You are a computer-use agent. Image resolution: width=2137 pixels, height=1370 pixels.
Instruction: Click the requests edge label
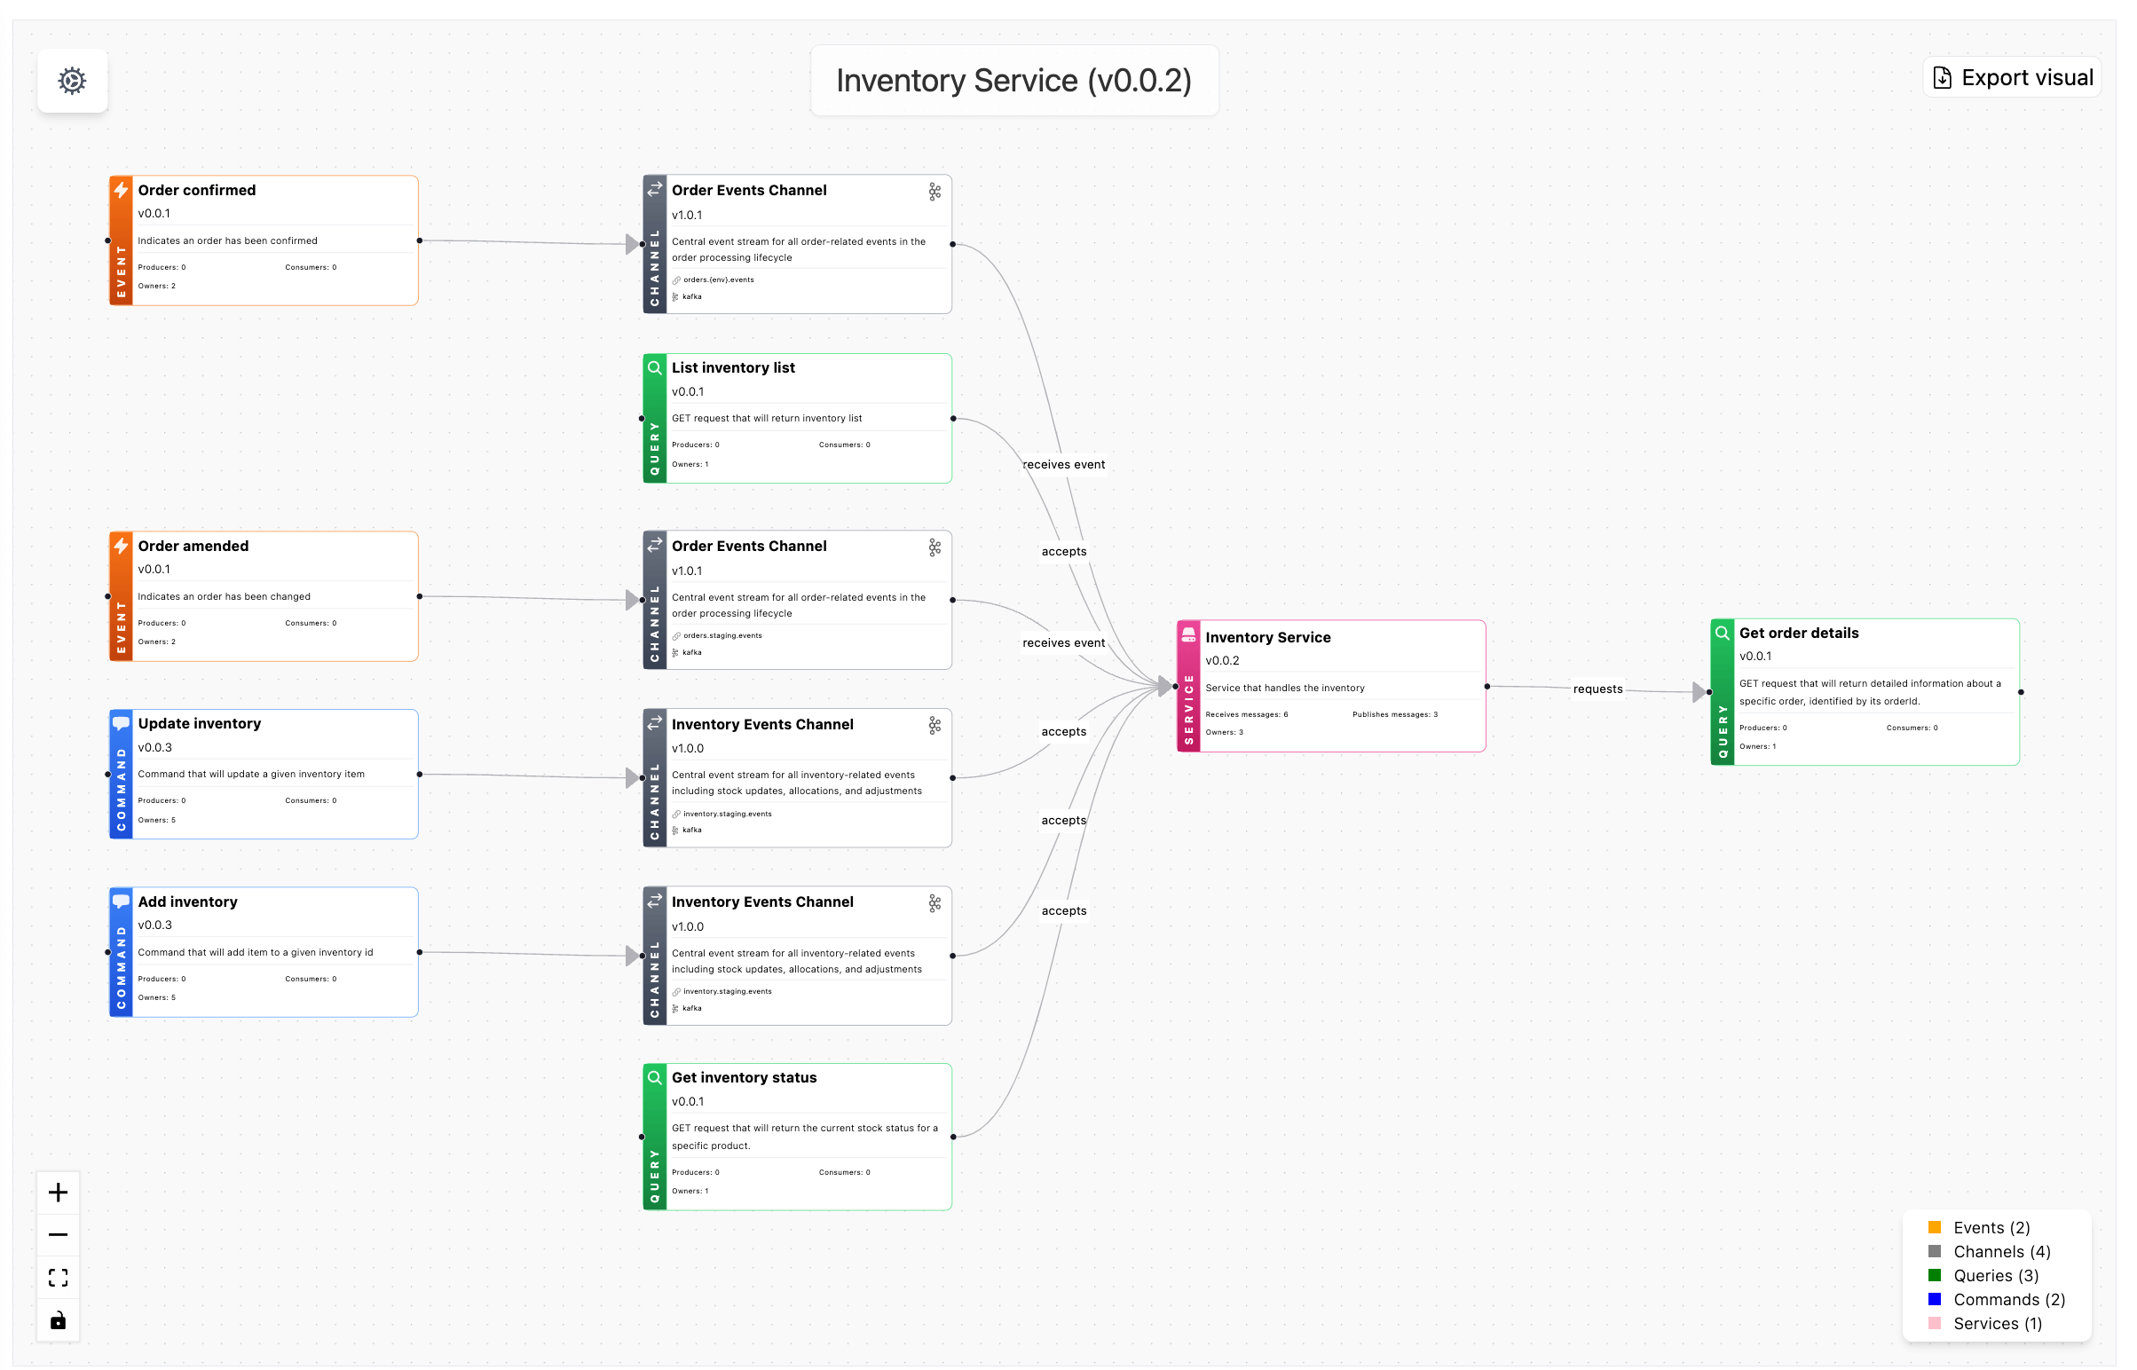click(x=1597, y=689)
